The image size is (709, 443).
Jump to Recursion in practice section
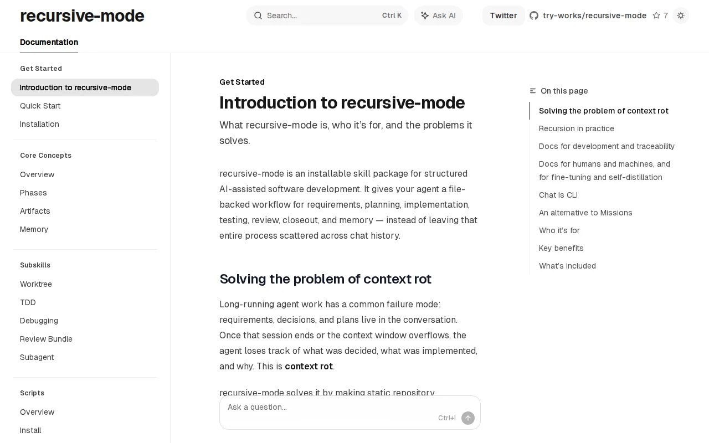pos(576,128)
